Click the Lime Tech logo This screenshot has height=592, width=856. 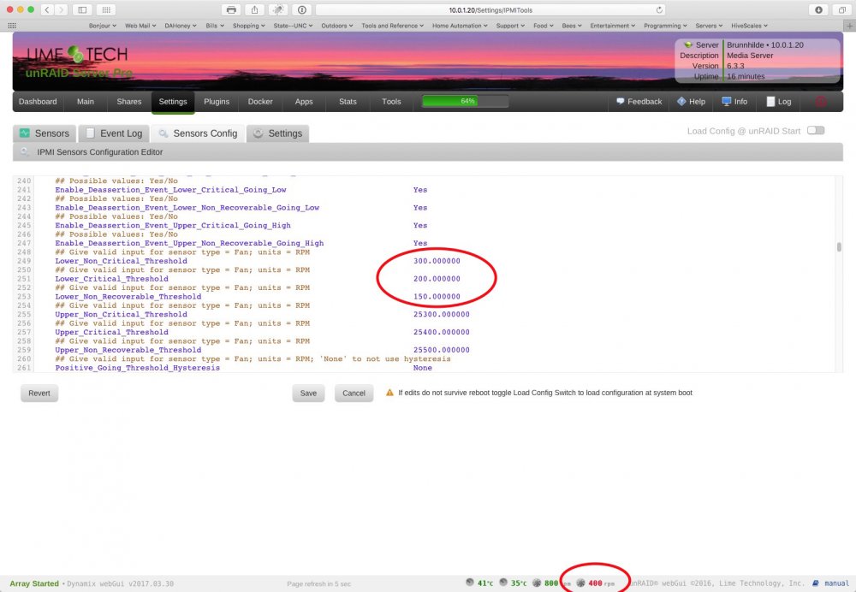(78, 55)
